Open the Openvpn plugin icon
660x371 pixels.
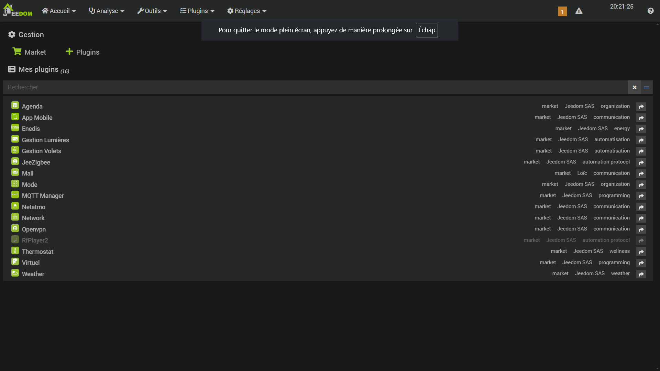pyautogui.click(x=15, y=228)
